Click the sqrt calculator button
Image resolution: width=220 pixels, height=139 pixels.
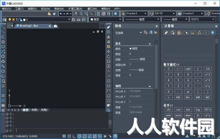(188, 69)
